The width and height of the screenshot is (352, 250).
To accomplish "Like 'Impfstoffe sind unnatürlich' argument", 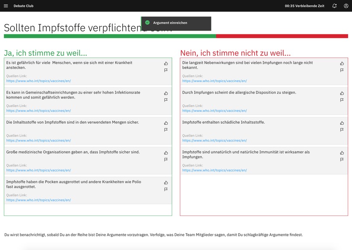I will pos(342,153).
